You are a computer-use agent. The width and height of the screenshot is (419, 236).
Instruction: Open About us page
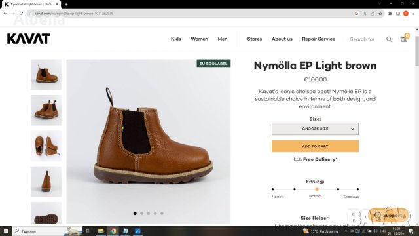click(282, 39)
